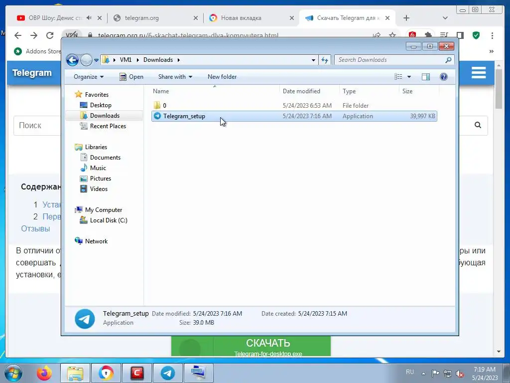Switch to the Новая вкладка tab
This screenshot has width=510, height=383.
241,18
